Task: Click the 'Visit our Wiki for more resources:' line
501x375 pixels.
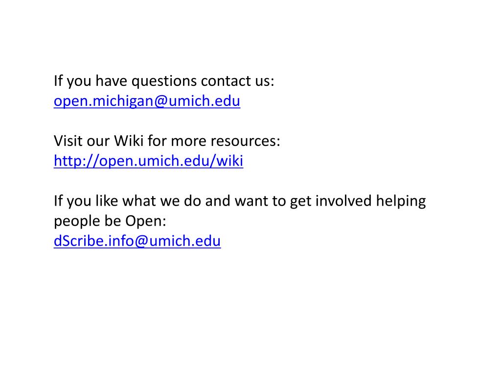Action: 167,141
